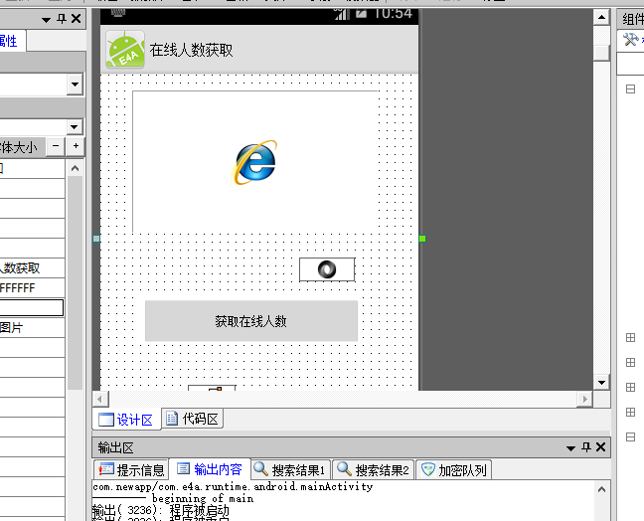Expand the first plus node in component panel
The image size is (644, 521).
coord(630,338)
